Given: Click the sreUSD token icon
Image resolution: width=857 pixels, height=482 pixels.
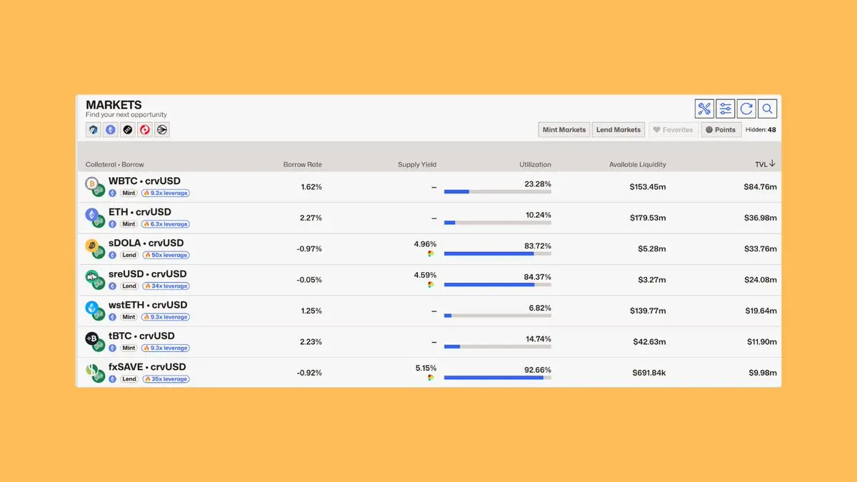Looking at the screenshot, I should 91,276.
